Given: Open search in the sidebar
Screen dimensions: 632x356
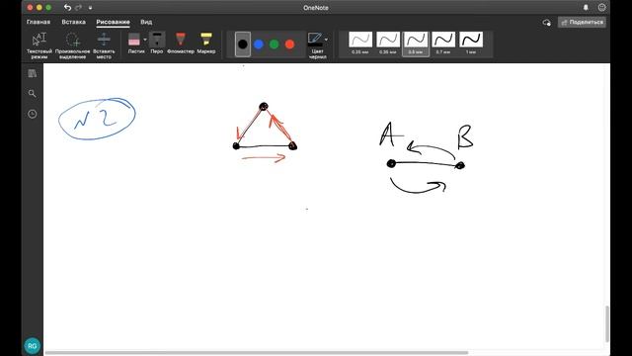Looking at the screenshot, I should [x=33, y=94].
